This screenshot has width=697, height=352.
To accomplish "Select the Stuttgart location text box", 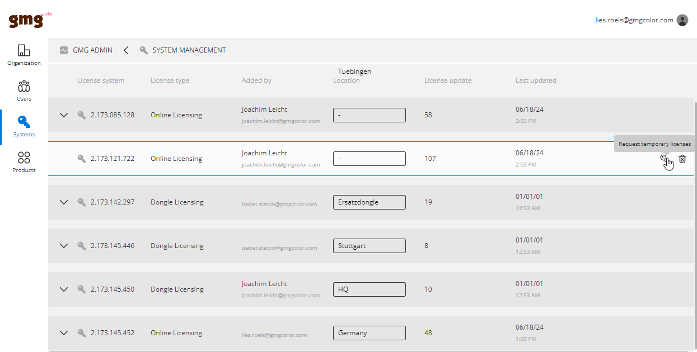I will point(369,245).
